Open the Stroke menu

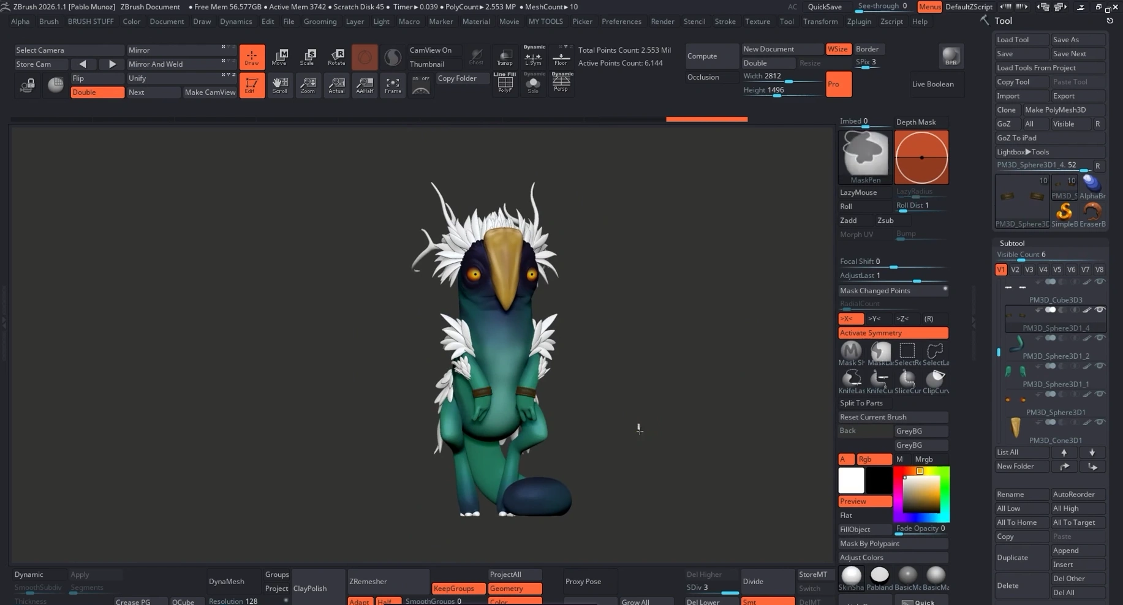click(x=725, y=21)
